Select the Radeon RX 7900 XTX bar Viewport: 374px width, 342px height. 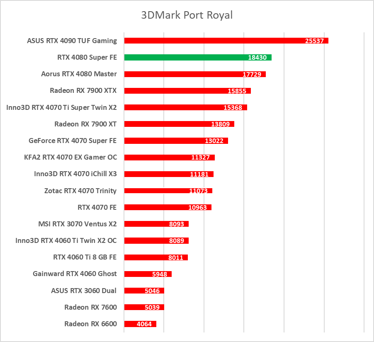pyautogui.click(x=174, y=91)
